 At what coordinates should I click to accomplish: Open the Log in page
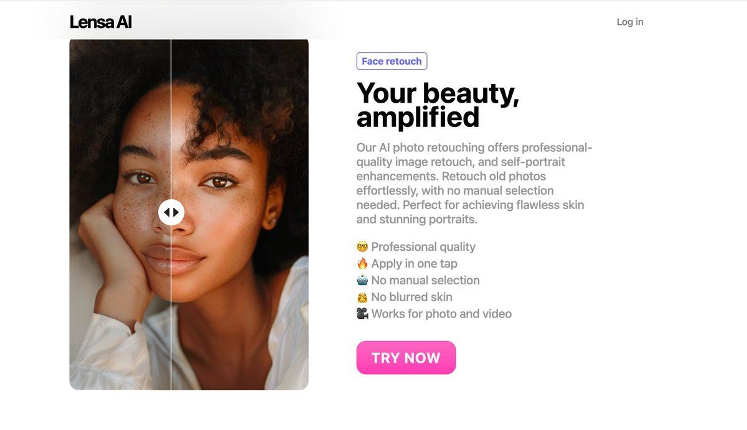click(x=630, y=21)
